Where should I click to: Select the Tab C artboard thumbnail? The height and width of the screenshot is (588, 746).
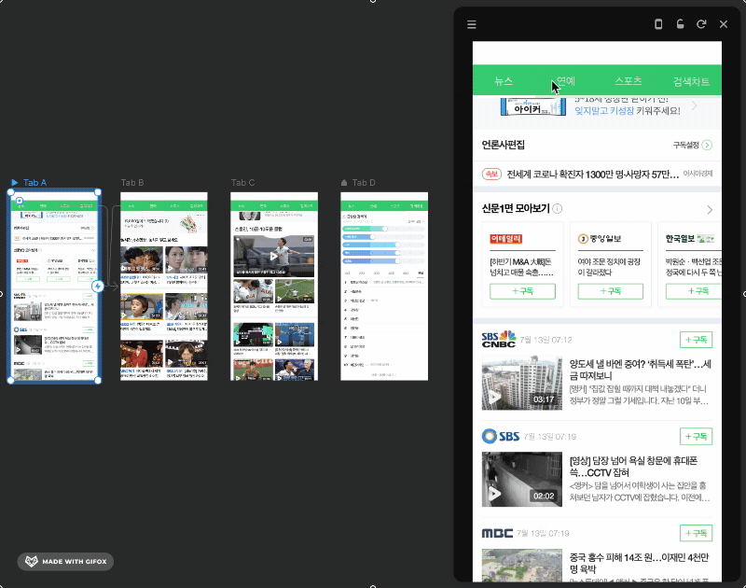coord(274,287)
